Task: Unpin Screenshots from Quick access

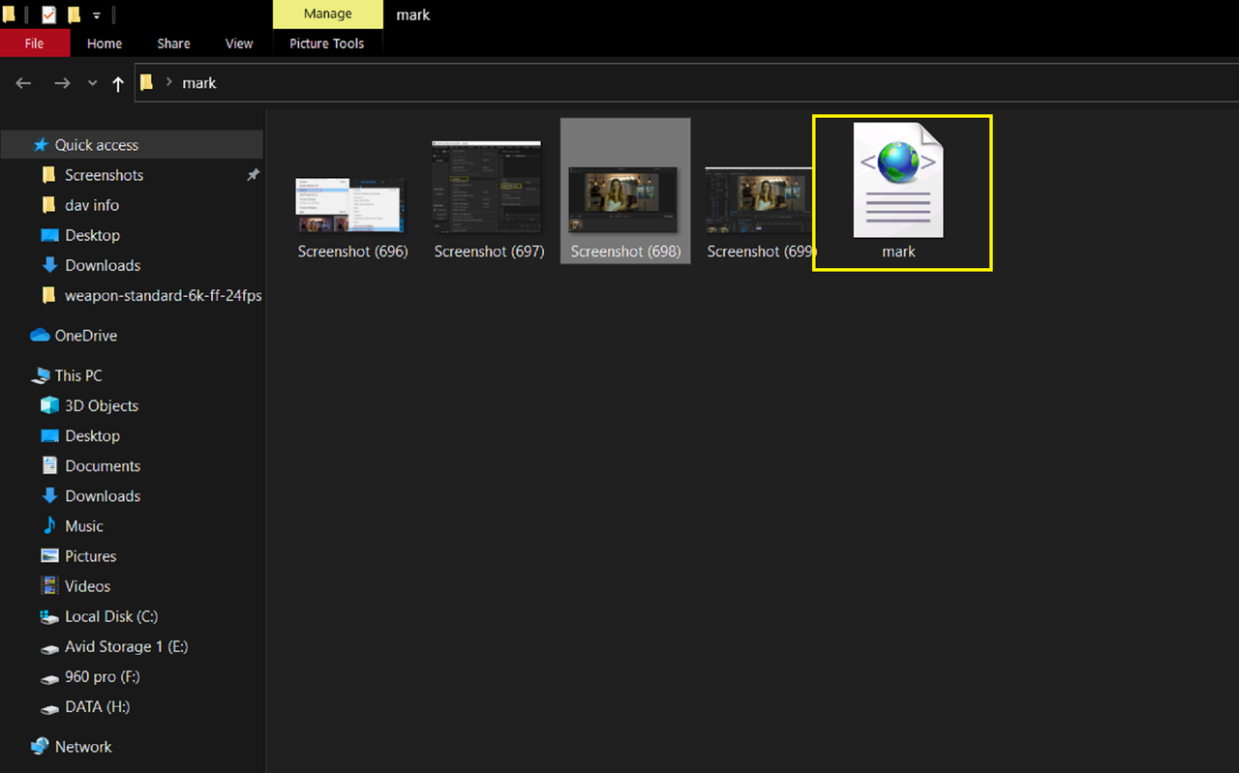Action: click(x=254, y=175)
